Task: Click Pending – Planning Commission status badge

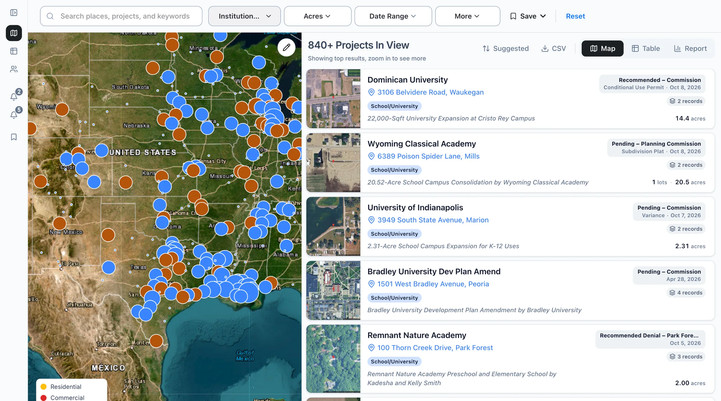Action: tap(656, 148)
